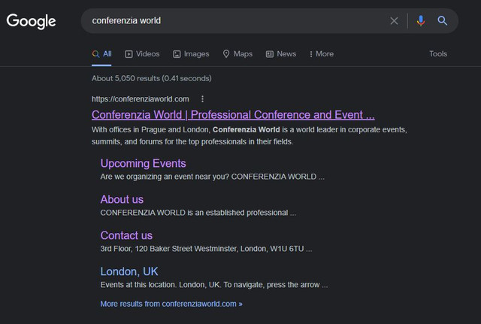
Task: Expand the More search options menu
Action: point(321,54)
